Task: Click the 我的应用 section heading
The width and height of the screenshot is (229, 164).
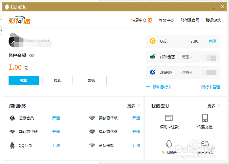Action: (x=160, y=106)
